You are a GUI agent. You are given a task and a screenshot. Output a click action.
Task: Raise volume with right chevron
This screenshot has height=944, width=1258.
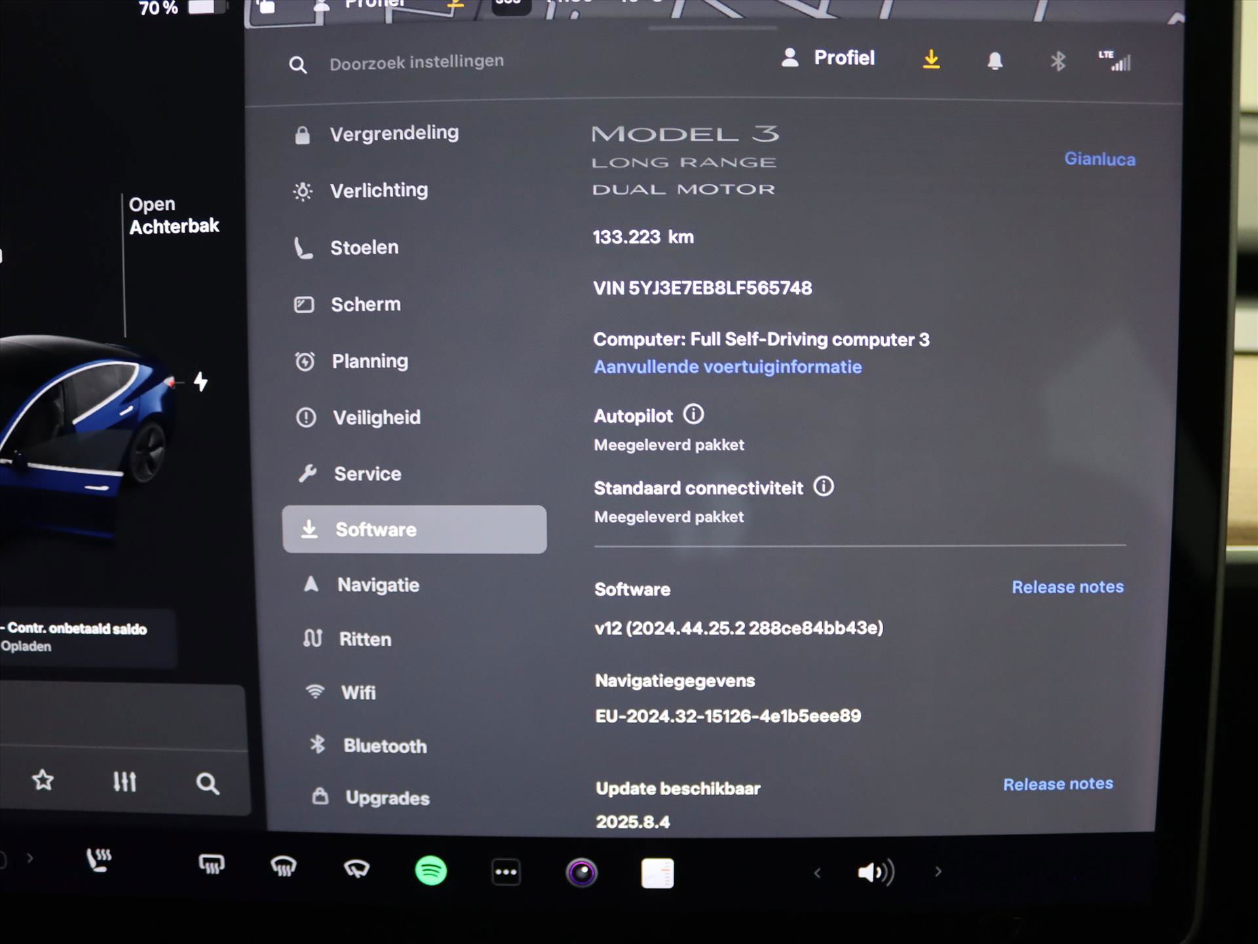click(938, 872)
